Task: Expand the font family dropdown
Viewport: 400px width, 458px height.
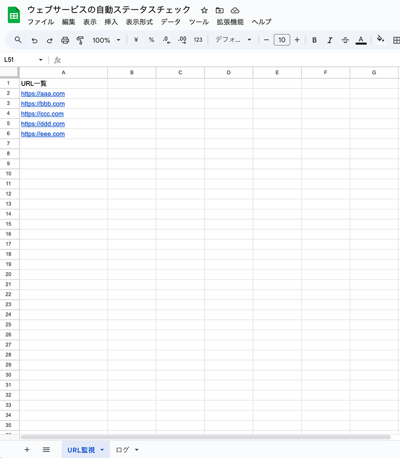Action: coord(233,40)
